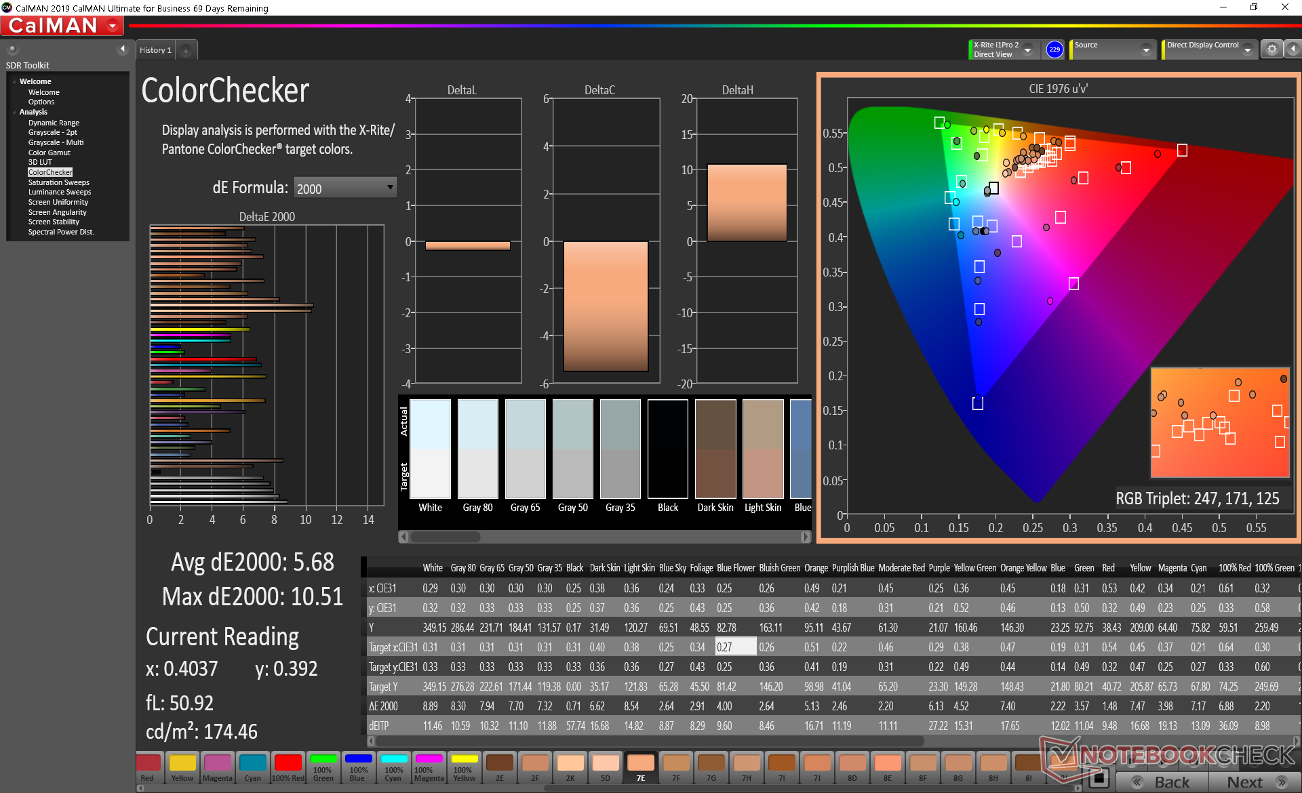Click the blue 229 meter mode indicator
Viewport: 1302px width, 793px height.
(x=1054, y=49)
